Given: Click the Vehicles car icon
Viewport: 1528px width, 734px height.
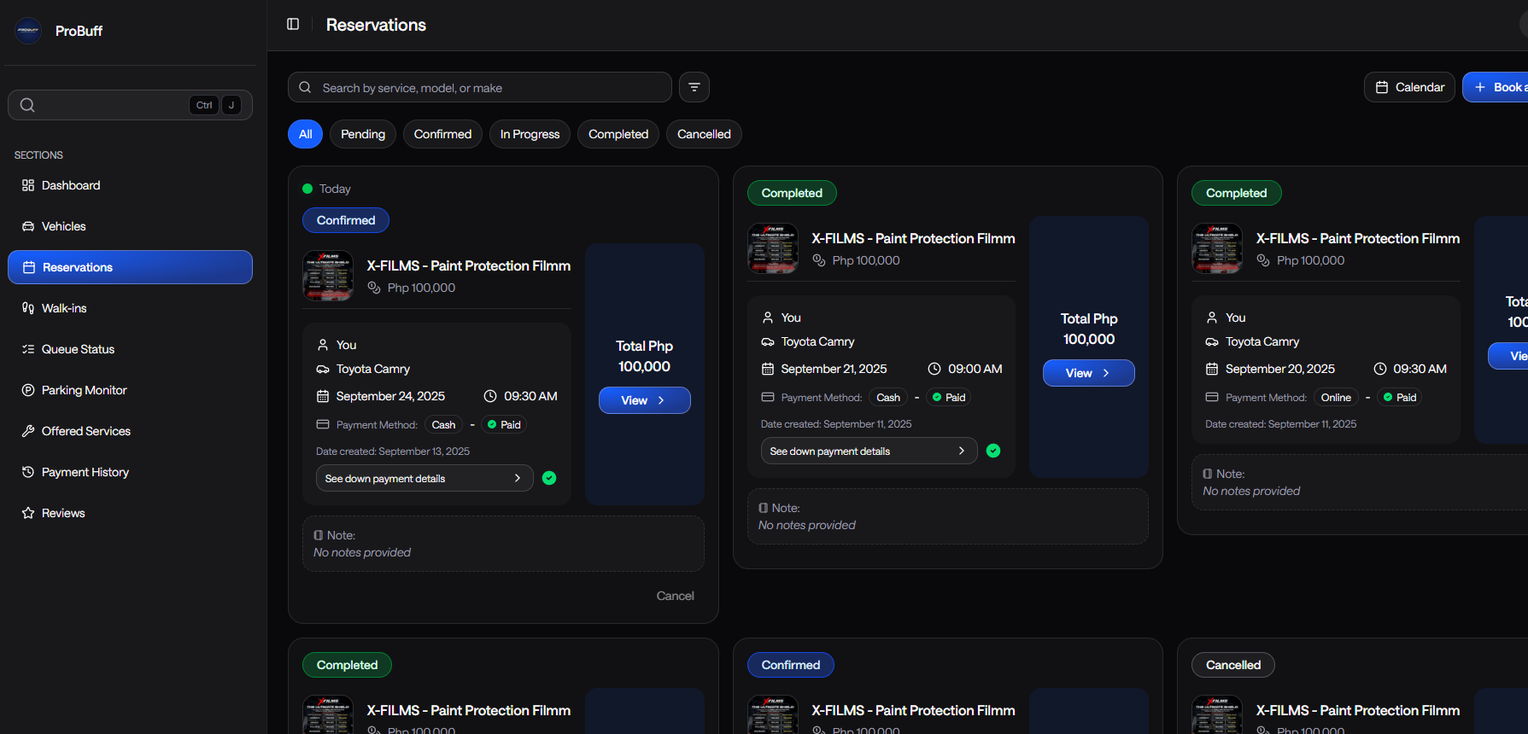Looking at the screenshot, I should [x=28, y=226].
